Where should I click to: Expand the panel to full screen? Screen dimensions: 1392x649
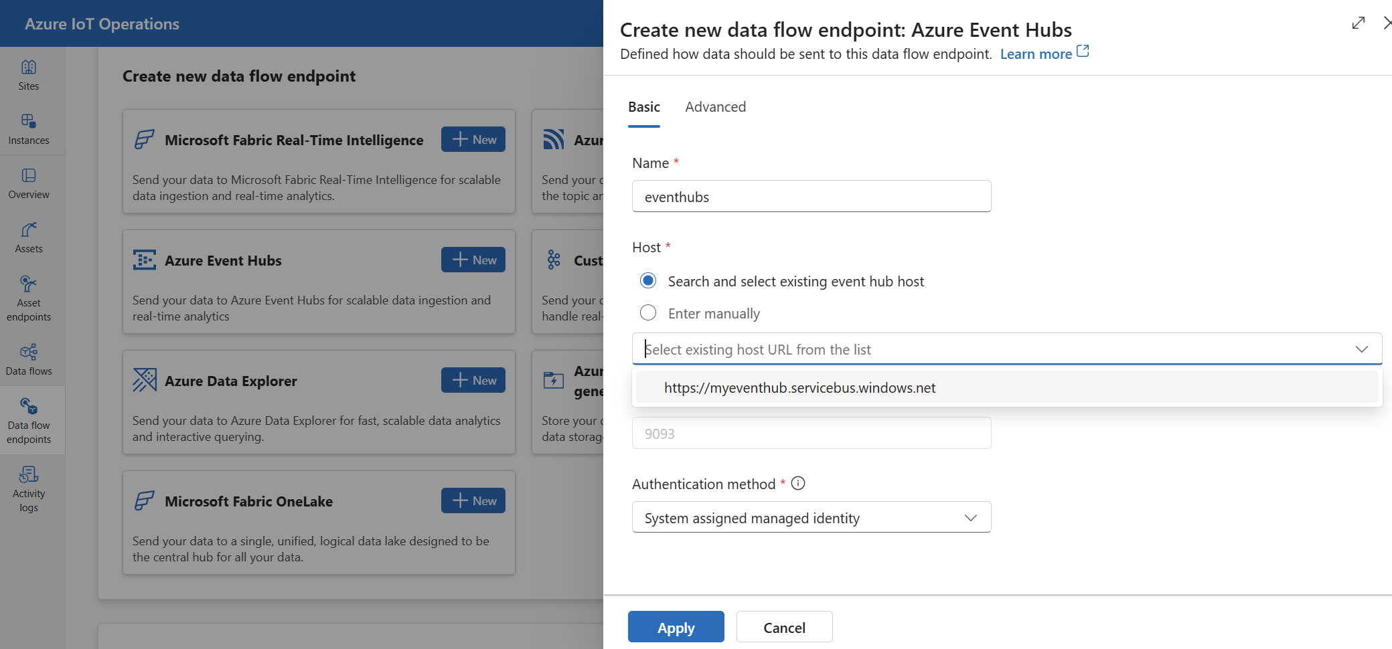pos(1358,23)
